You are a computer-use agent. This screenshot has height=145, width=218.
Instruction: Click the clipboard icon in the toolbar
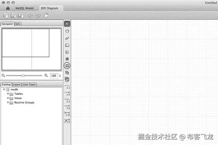tap(46, 15)
